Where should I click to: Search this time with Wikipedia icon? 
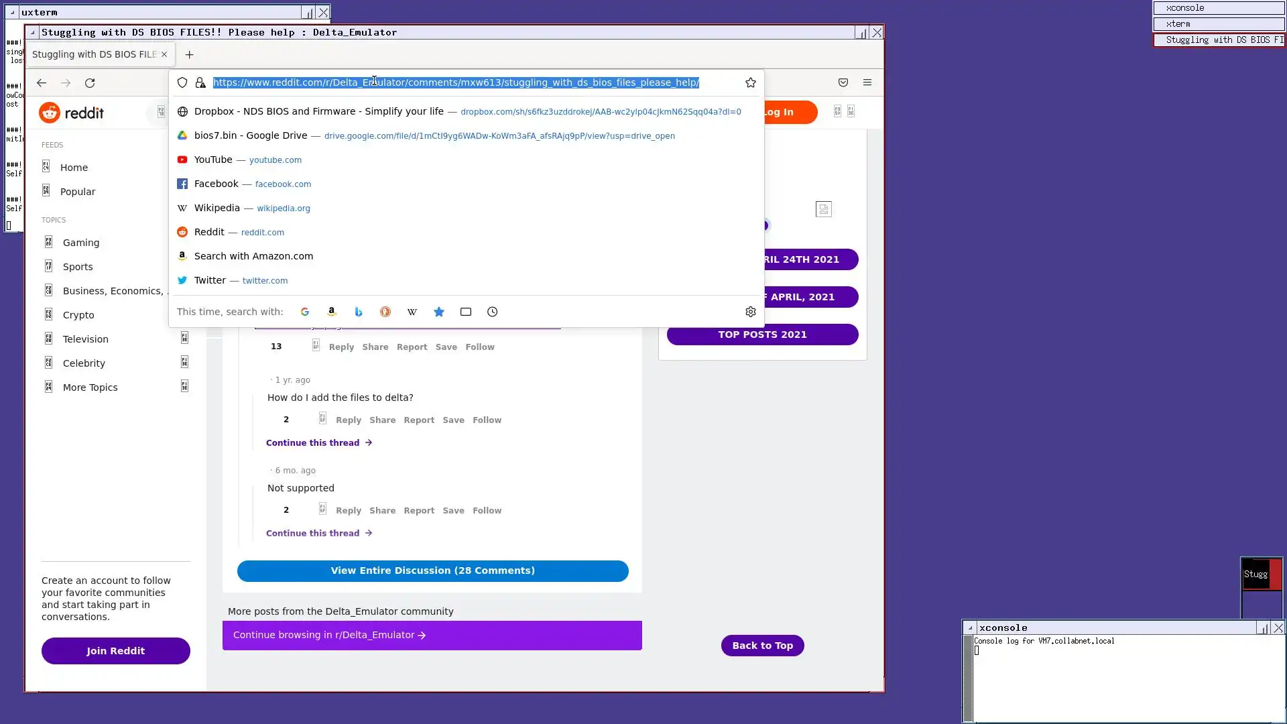click(x=412, y=312)
